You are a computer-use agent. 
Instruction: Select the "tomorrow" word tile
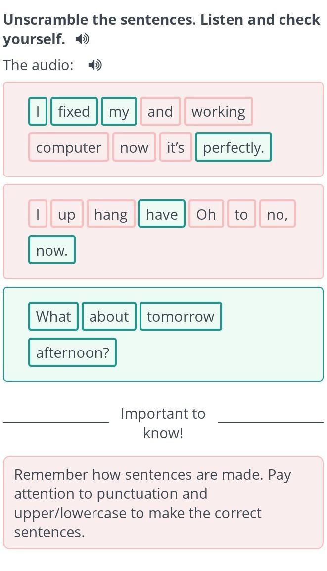[x=181, y=316]
